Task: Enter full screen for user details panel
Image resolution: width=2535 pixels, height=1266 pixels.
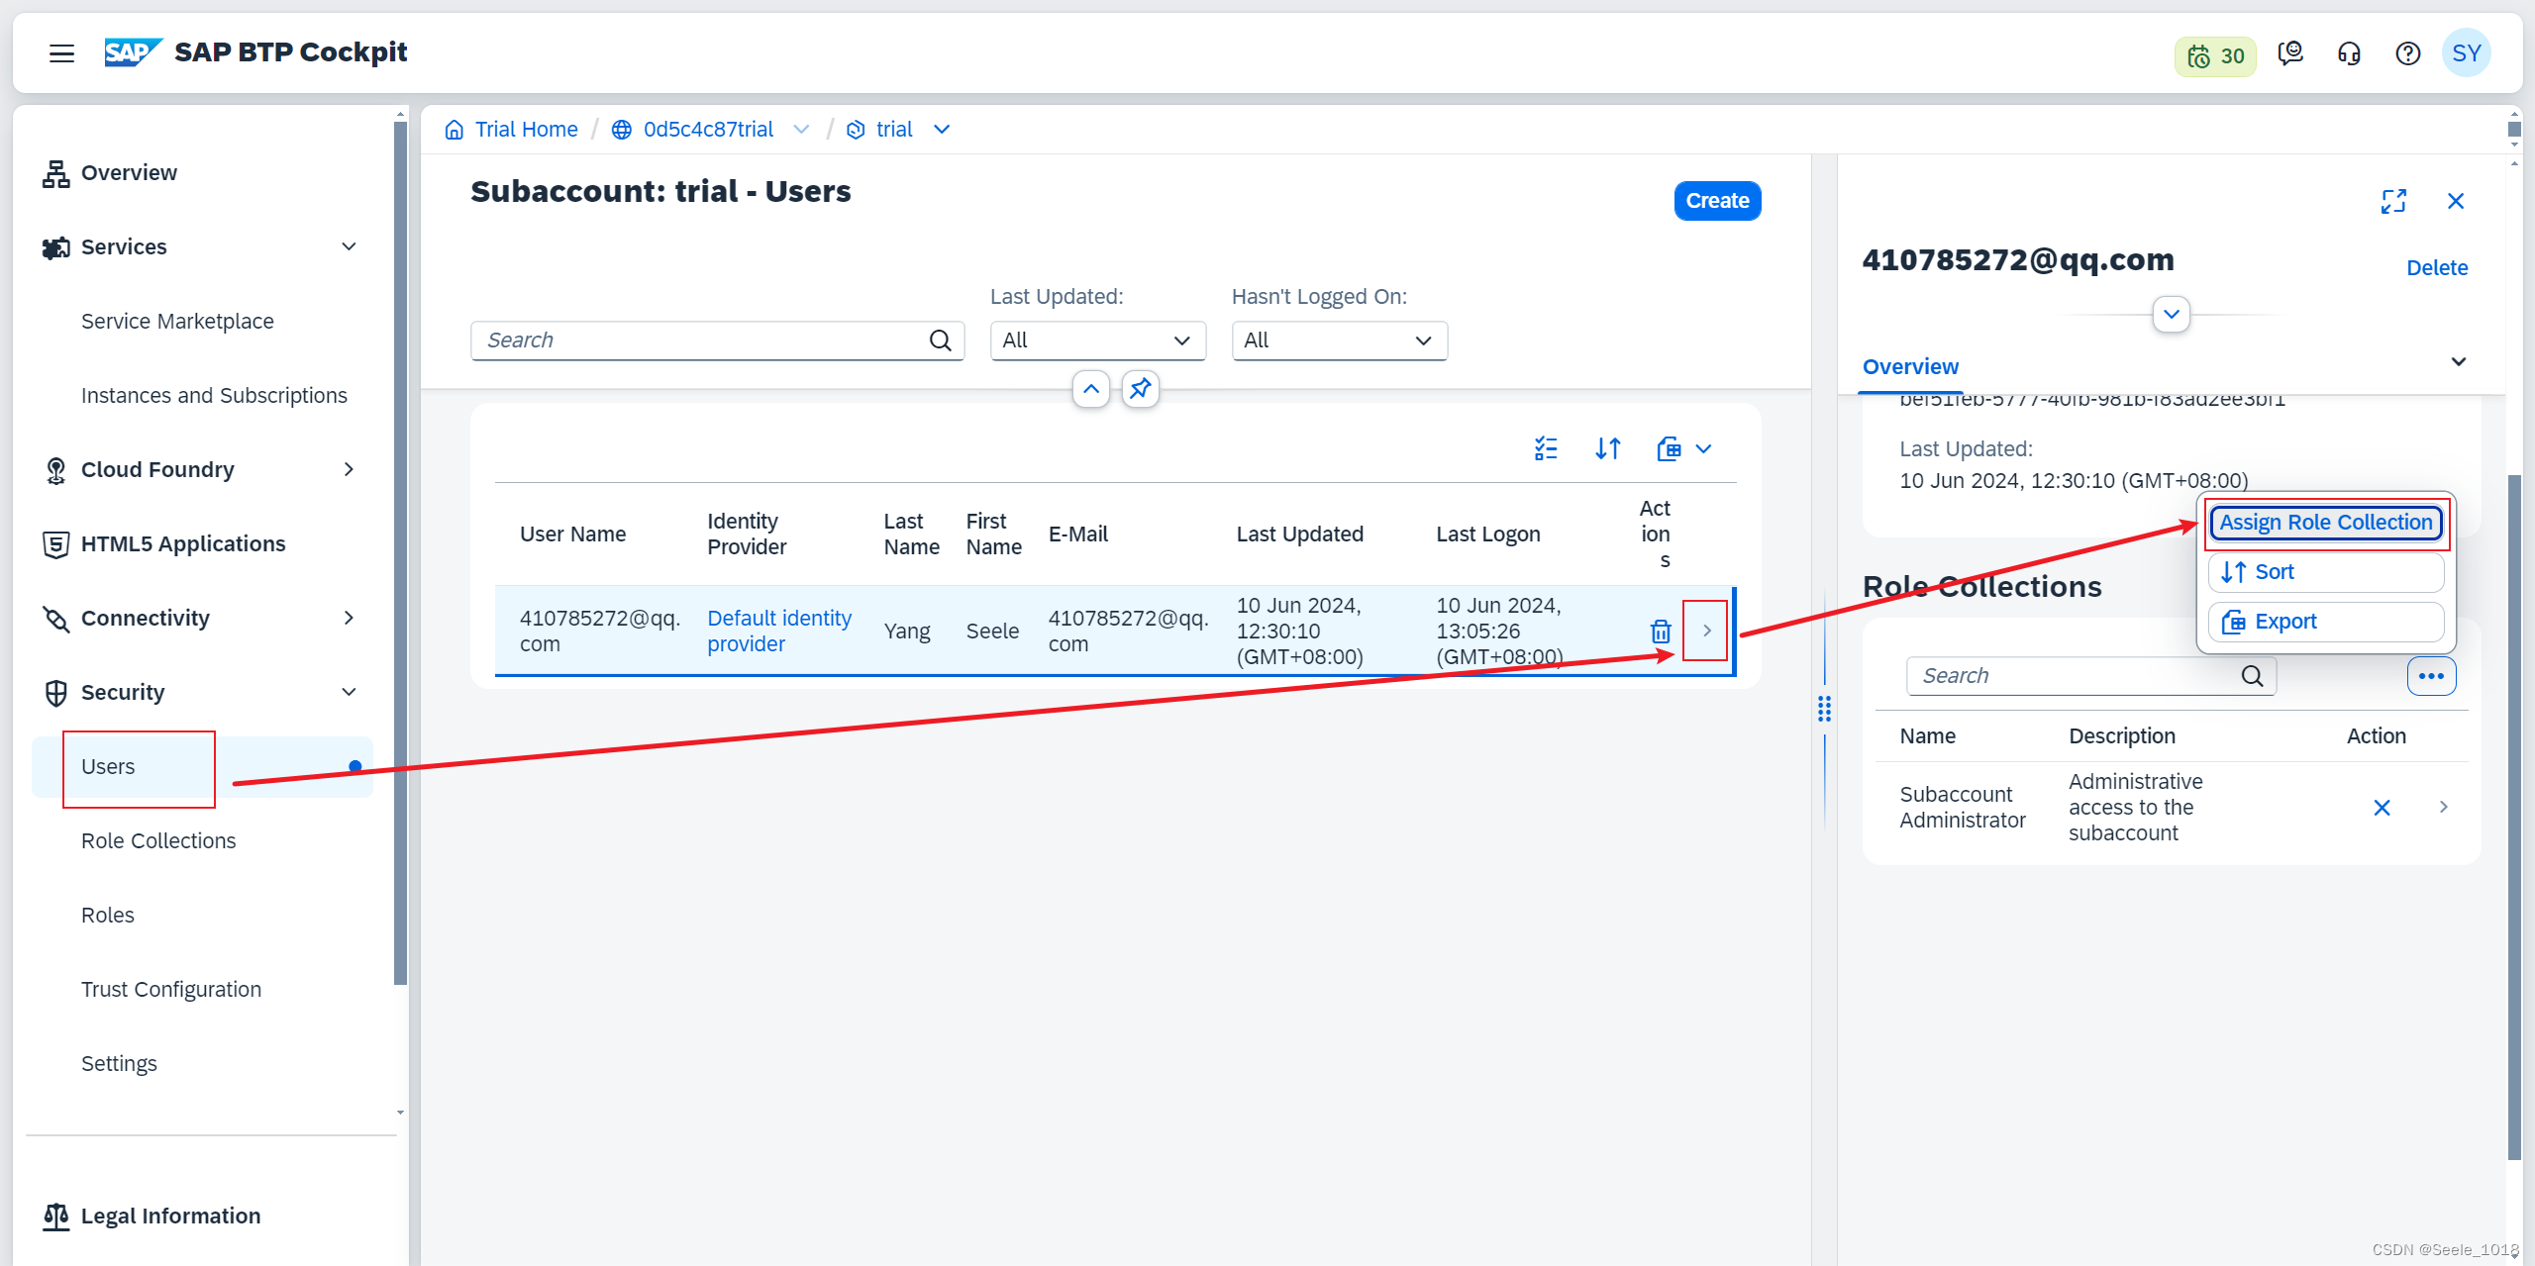Action: coord(2393,202)
